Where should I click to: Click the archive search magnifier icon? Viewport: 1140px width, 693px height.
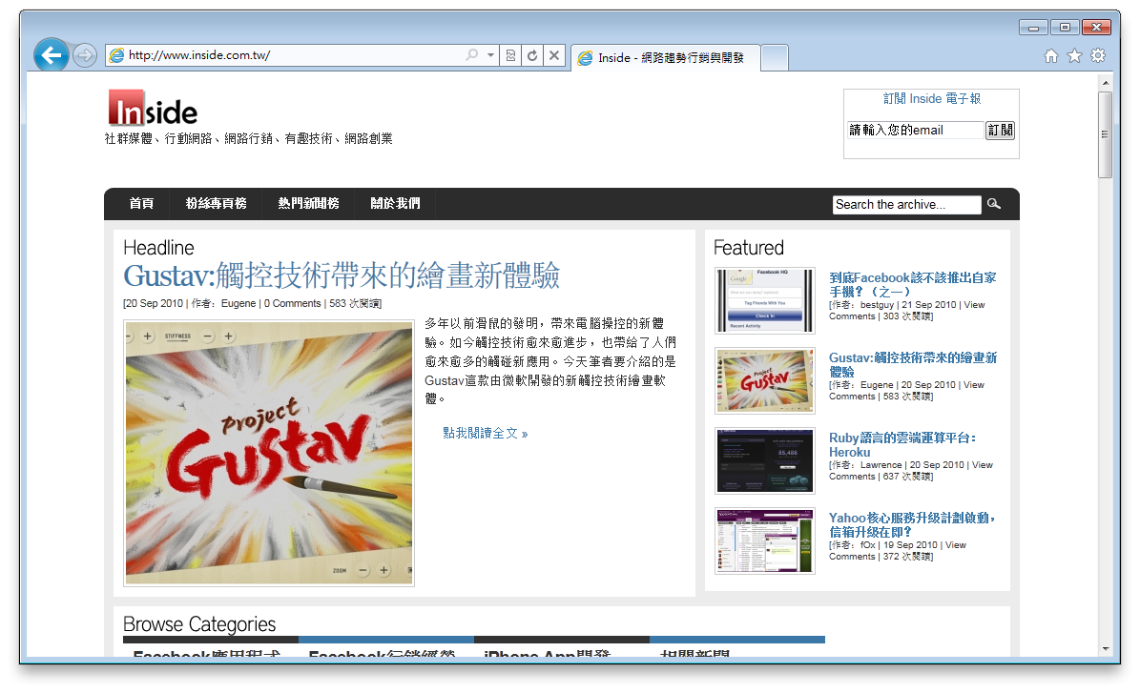point(994,204)
